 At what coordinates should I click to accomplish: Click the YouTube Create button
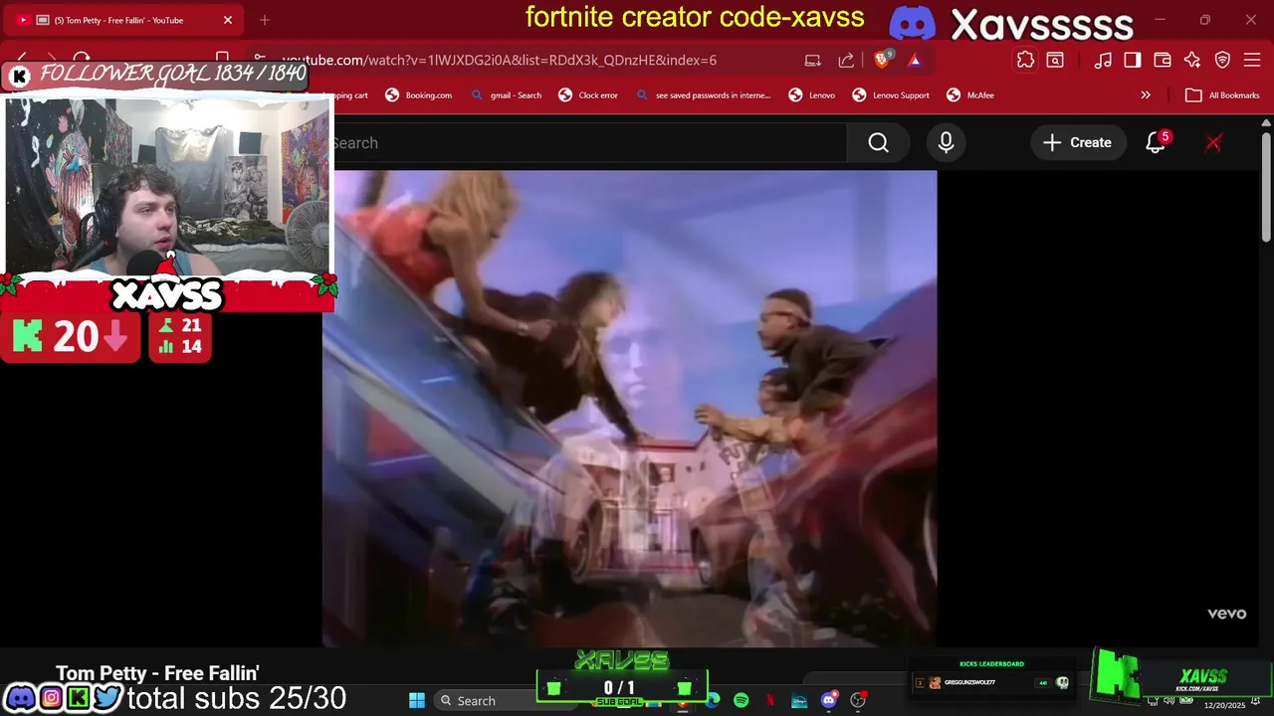click(1077, 143)
